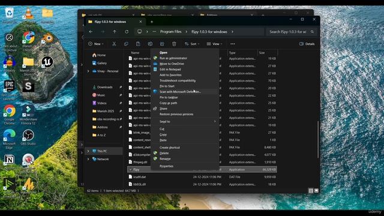Click the Rename icon in Explorer toolbar
Image resolution: width=384 pixels, height=216 pixels.
(x=150, y=44)
